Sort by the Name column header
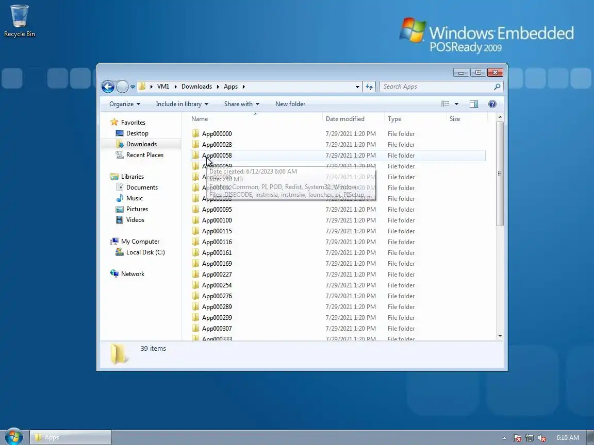 (256, 119)
